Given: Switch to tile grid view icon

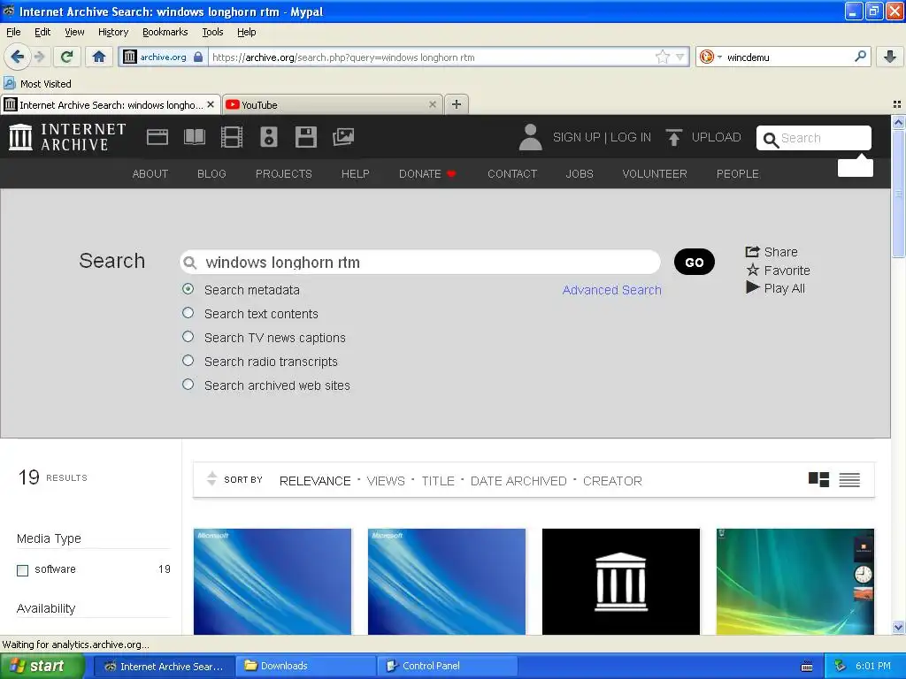Looking at the screenshot, I should [818, 479].
